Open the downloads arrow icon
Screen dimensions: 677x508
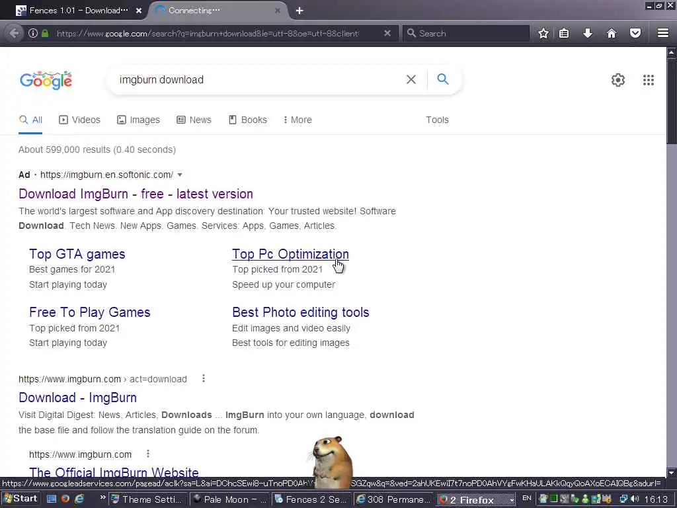pyautogui.click(x=588, y=33)
